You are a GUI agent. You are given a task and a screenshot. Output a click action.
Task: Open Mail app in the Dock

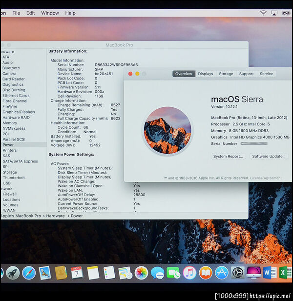(x=45, y=273)
